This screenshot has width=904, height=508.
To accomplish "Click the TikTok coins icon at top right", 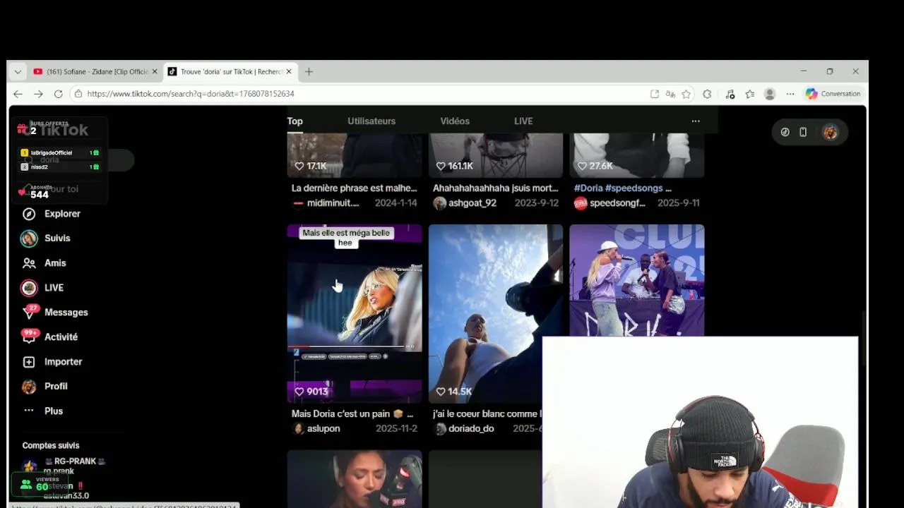I will tap(785, 132).
